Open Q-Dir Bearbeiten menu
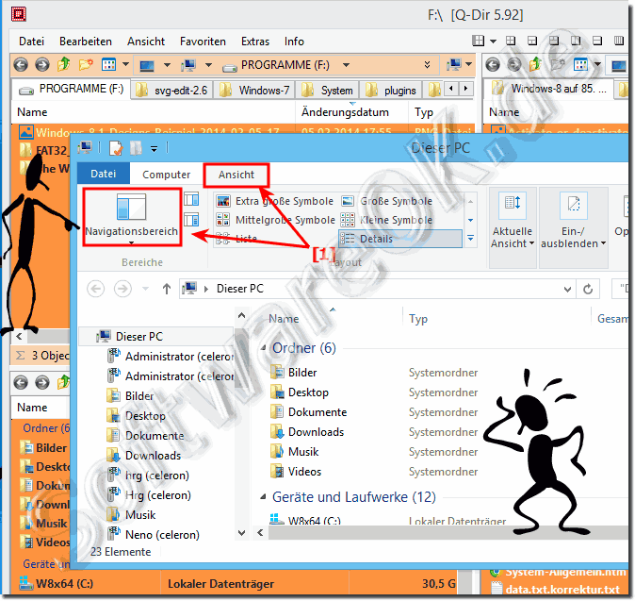The height and width of the screenshot is (601, 635). pos(86,42)
